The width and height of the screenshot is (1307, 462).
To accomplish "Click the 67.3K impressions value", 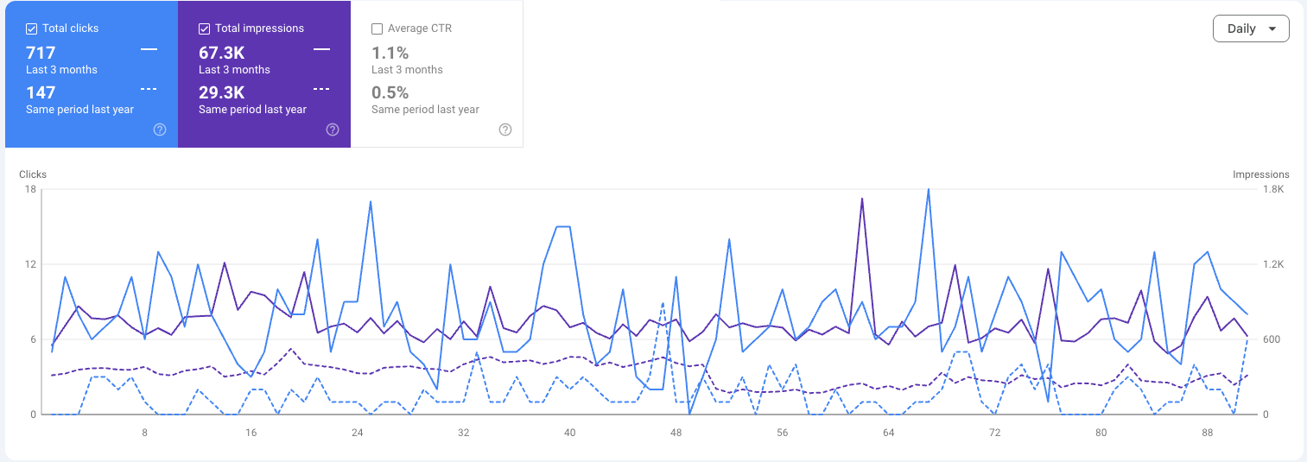I will 222,53.
